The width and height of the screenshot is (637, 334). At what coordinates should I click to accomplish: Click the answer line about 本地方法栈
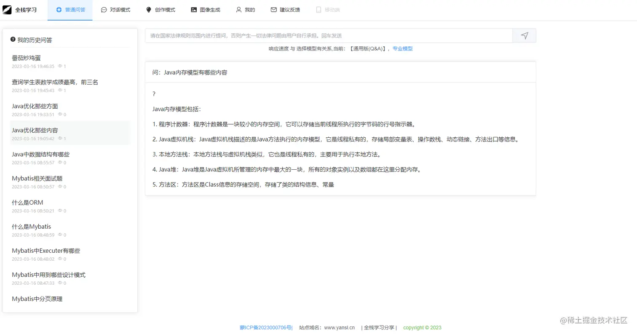click(267, 155)
